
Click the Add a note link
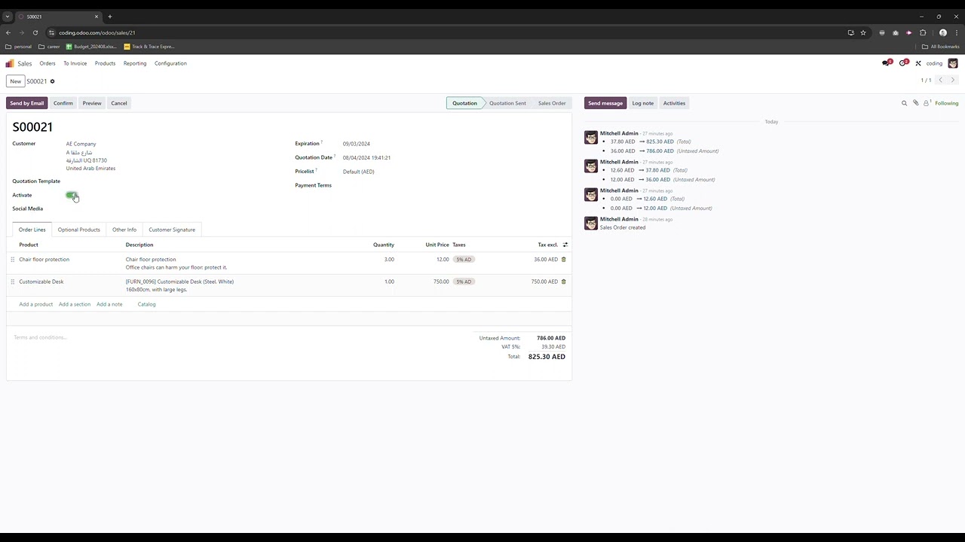coord(109,304)
